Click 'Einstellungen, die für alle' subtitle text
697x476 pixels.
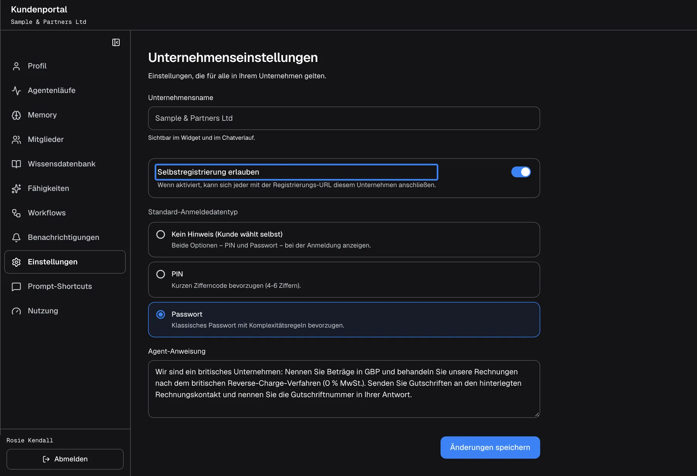[237, 76]
